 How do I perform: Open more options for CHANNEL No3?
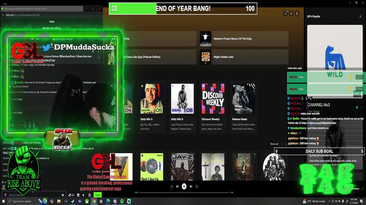362,108
